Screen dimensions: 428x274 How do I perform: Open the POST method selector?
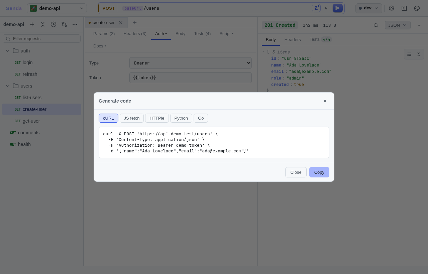tap(108, 8)
